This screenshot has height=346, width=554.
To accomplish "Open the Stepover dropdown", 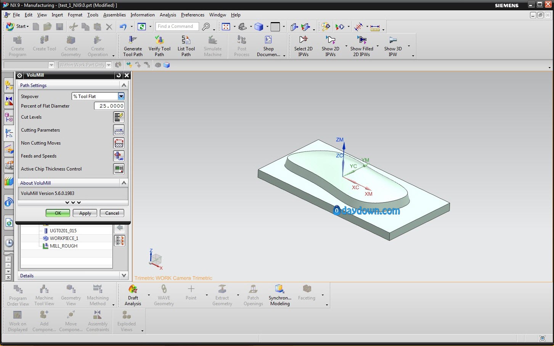I will [121, 97].
